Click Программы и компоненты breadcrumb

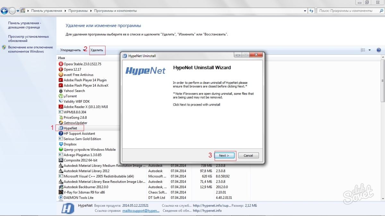[x=116, y=11]
